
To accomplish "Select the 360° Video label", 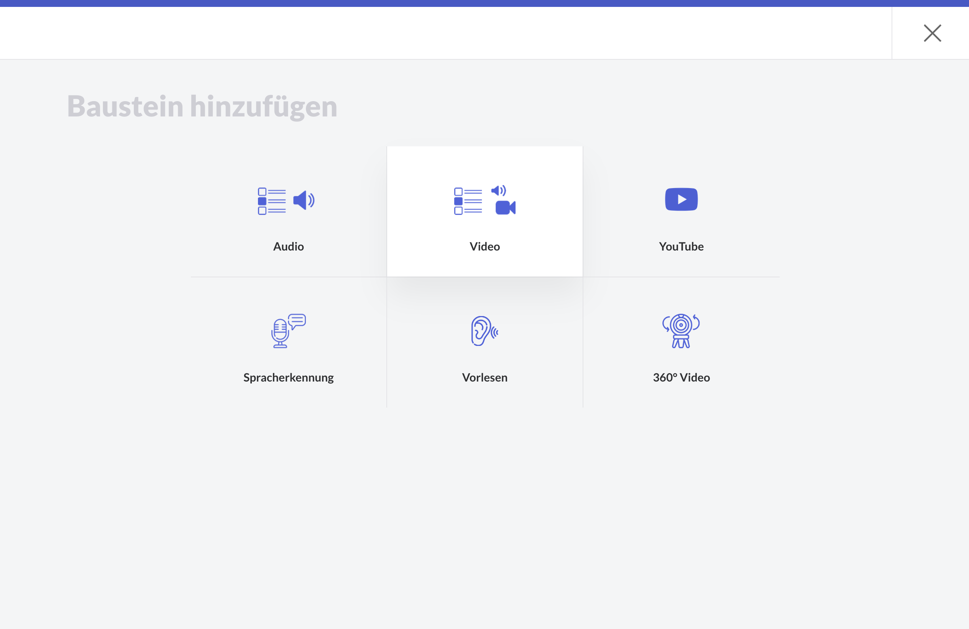I will pyautogui.click(x=681, y=378).
